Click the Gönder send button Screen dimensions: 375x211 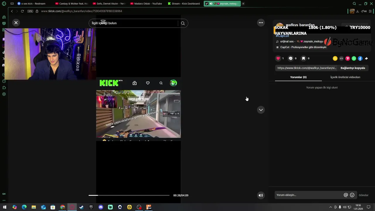click(x=364, y=195)
